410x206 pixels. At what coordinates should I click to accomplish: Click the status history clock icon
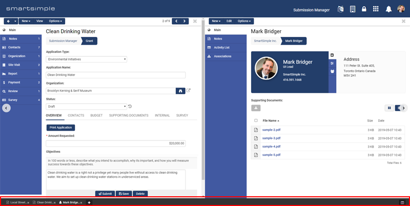130,107
